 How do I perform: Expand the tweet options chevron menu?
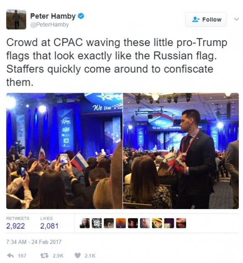(x=236, y=19)
